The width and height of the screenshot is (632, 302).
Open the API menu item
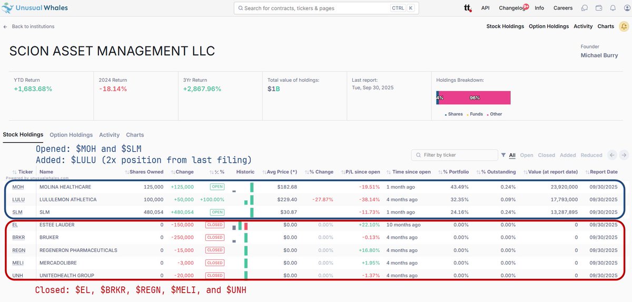(x=486, y=8)
